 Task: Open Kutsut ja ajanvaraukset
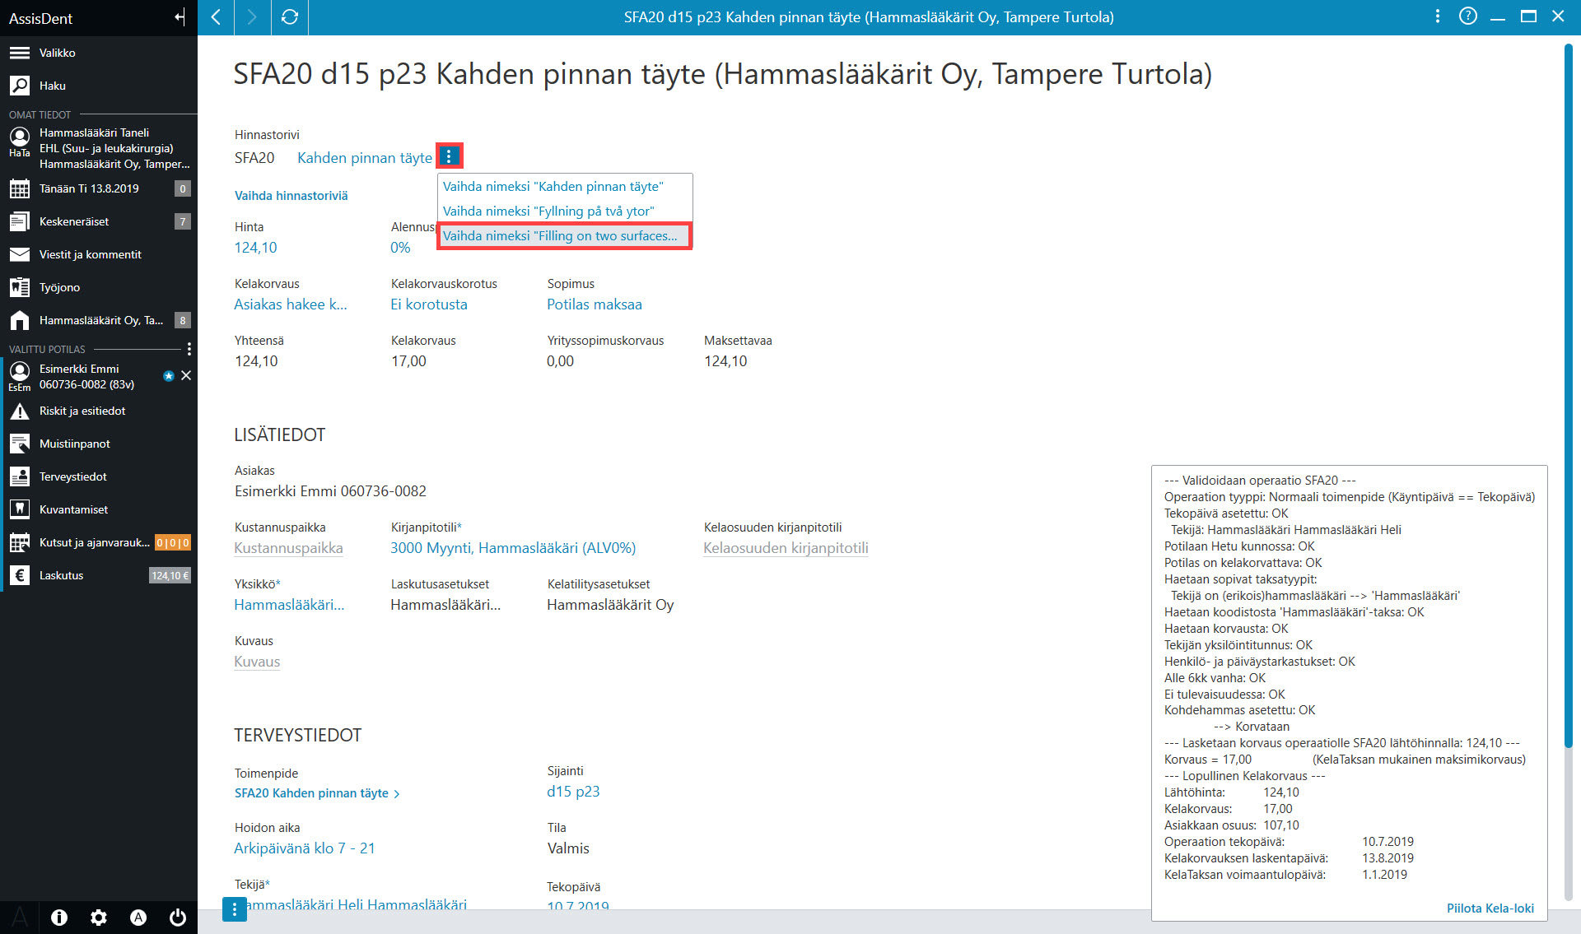(x=99, y=542)
